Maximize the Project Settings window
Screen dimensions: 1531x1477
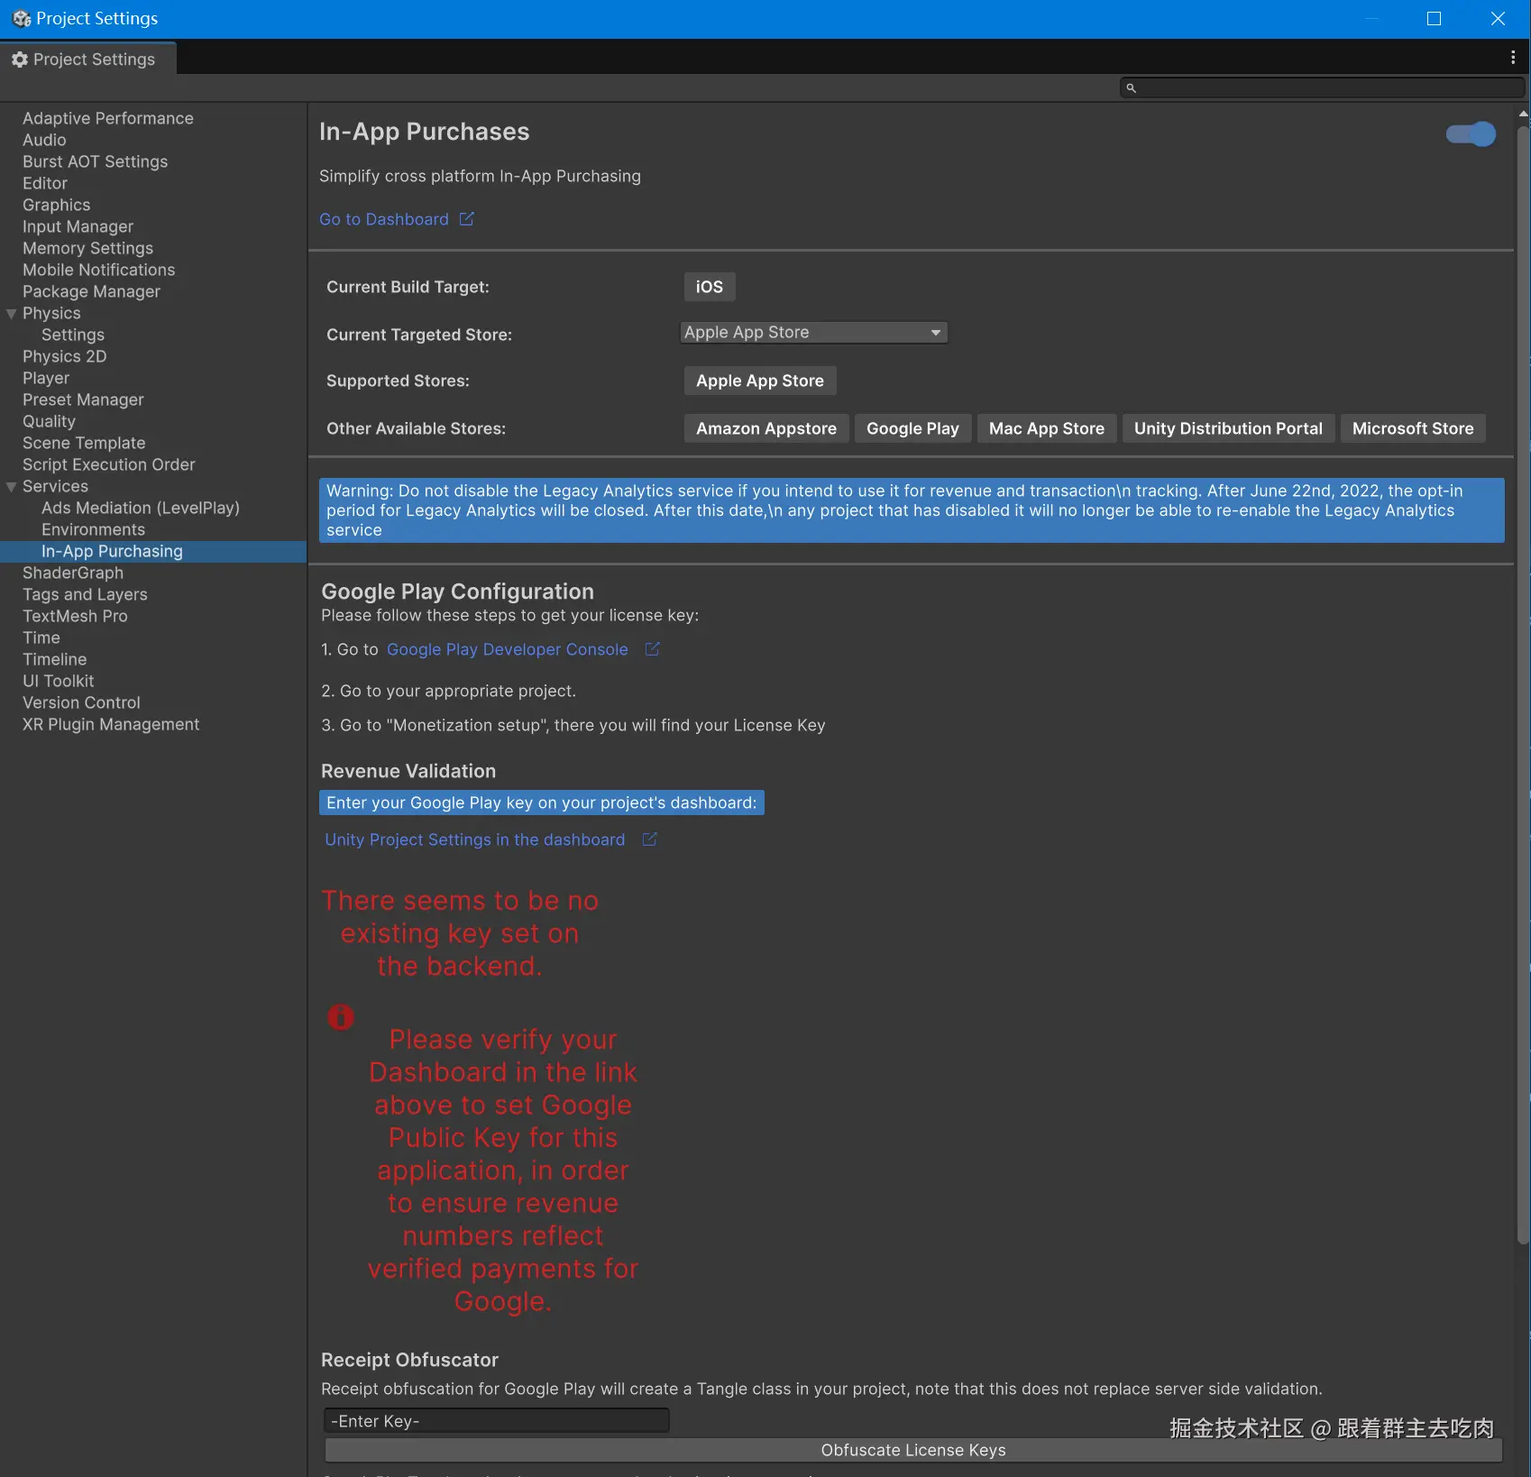click(1434, 19)
